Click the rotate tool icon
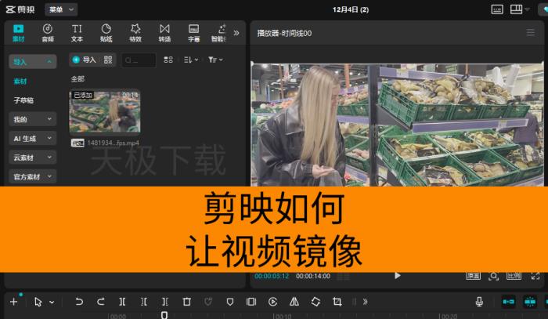 click(315, 302)
